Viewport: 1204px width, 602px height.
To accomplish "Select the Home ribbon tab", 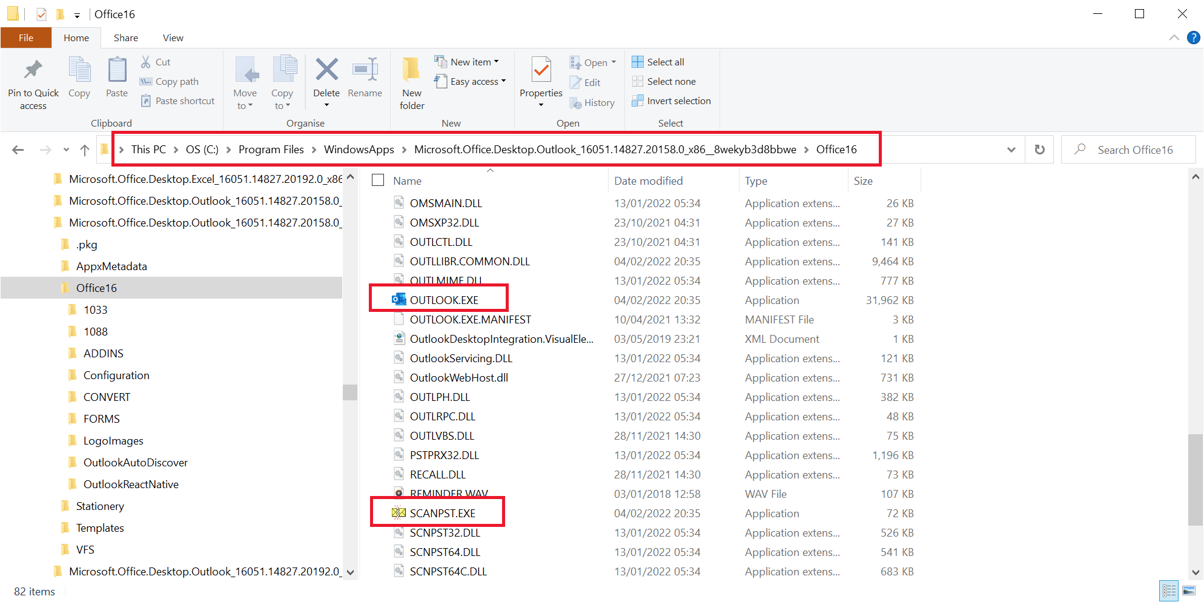I will click(76, 38).
